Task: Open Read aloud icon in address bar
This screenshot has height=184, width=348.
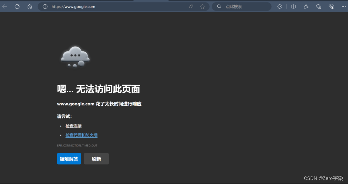Action: pyautogui.click(x=191, y=7)
